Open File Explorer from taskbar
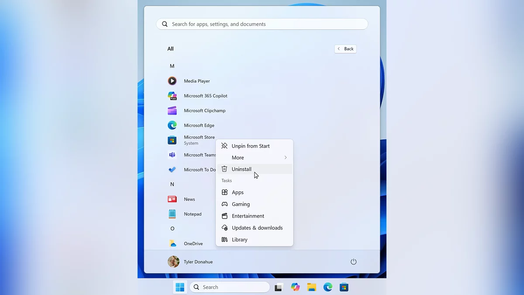The height and width of the screenshot is (295, 524). pos(311,287)
